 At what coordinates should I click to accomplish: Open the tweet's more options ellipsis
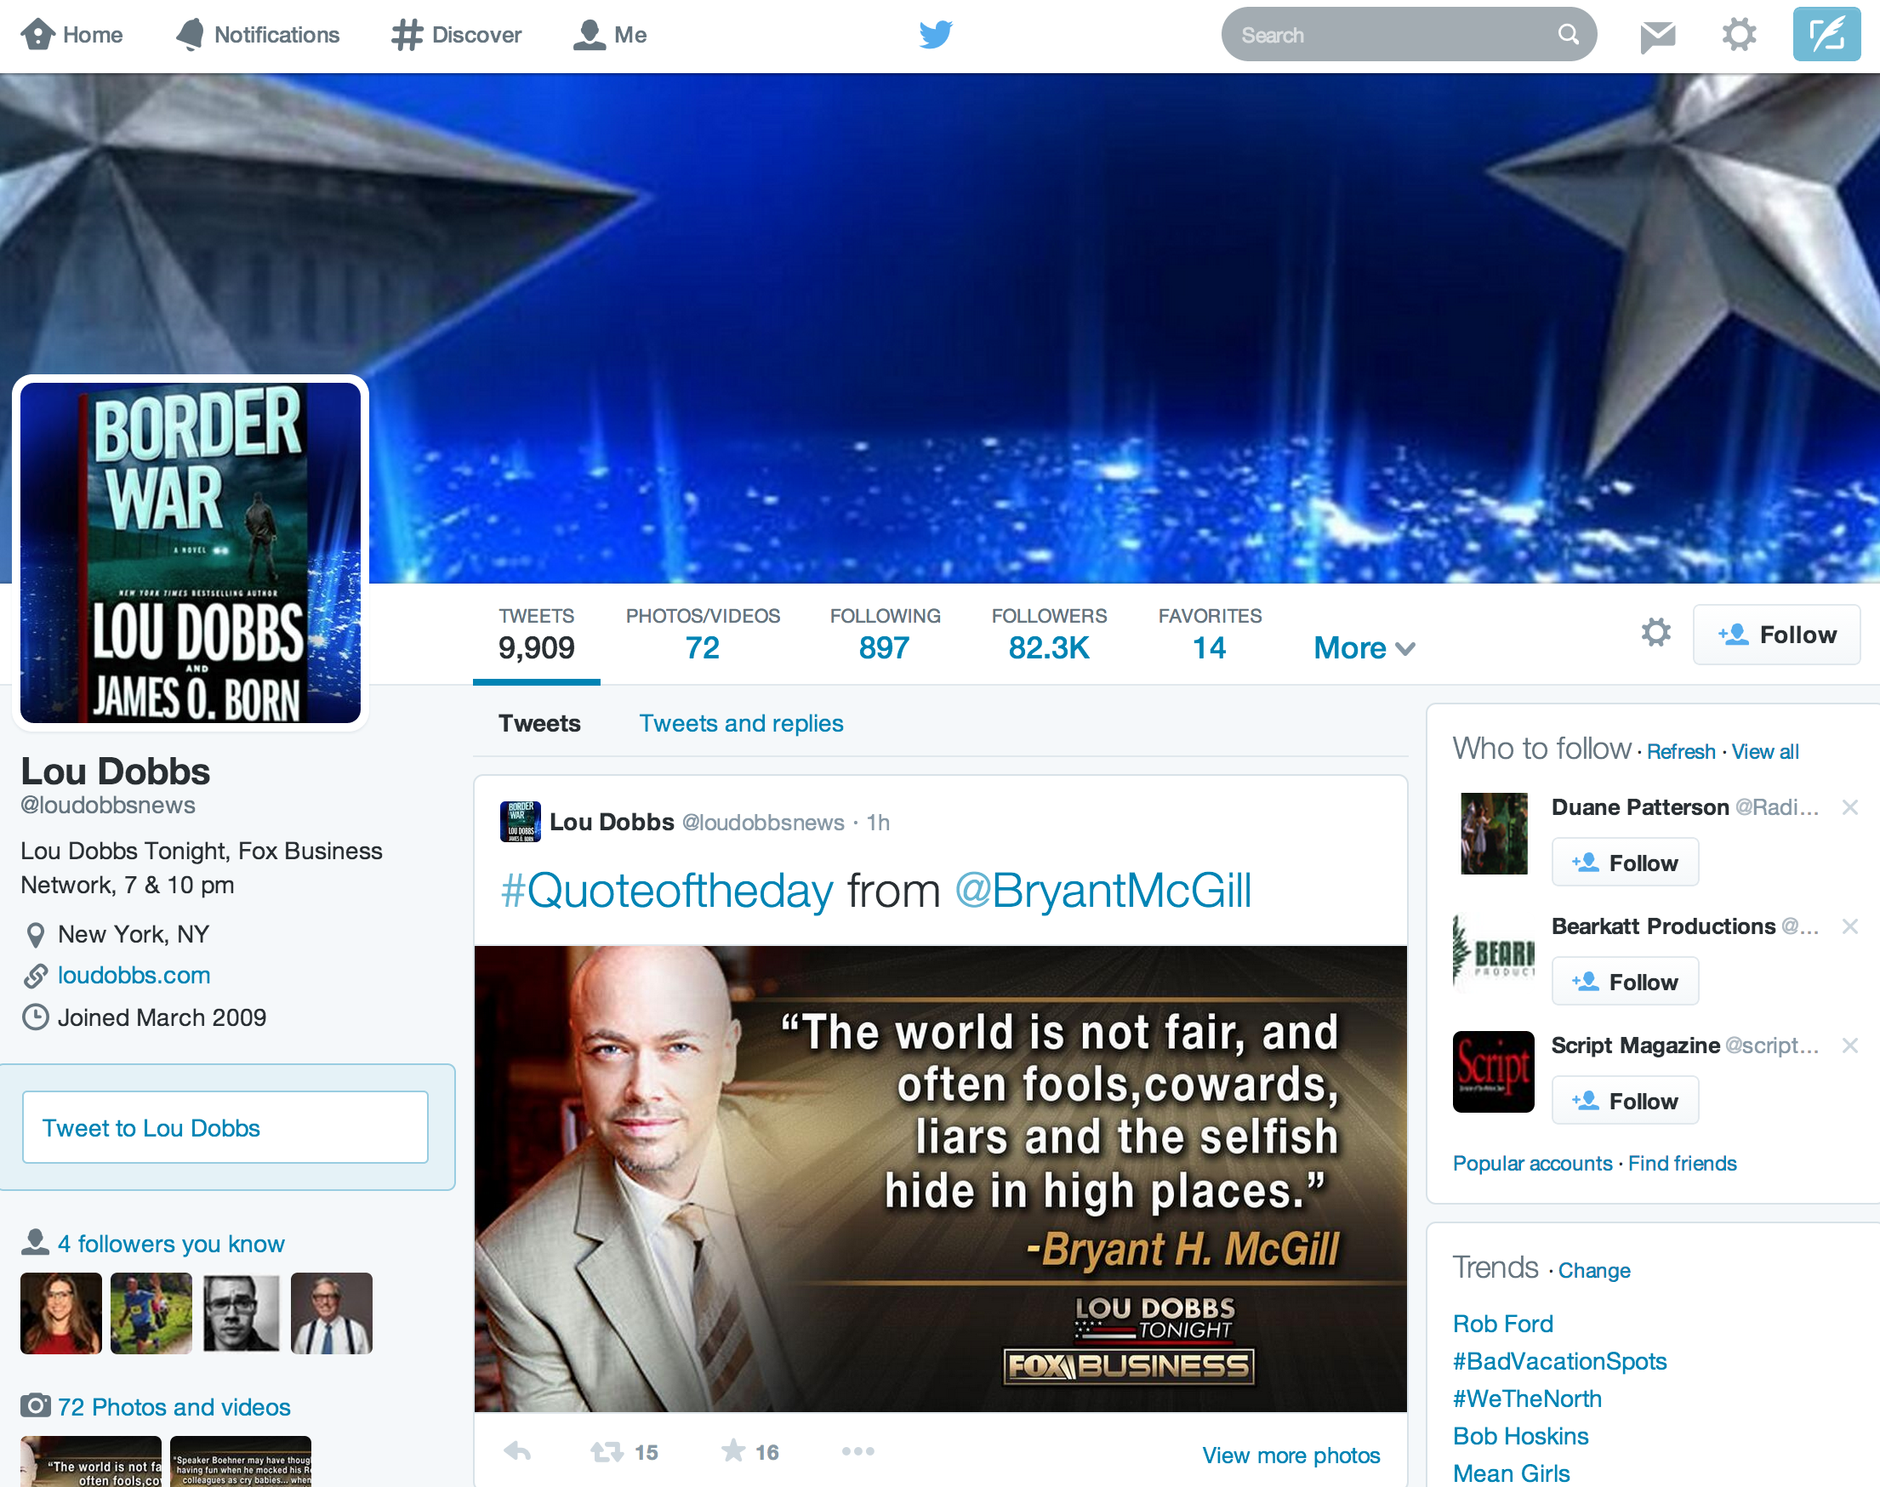[857, 1451]
